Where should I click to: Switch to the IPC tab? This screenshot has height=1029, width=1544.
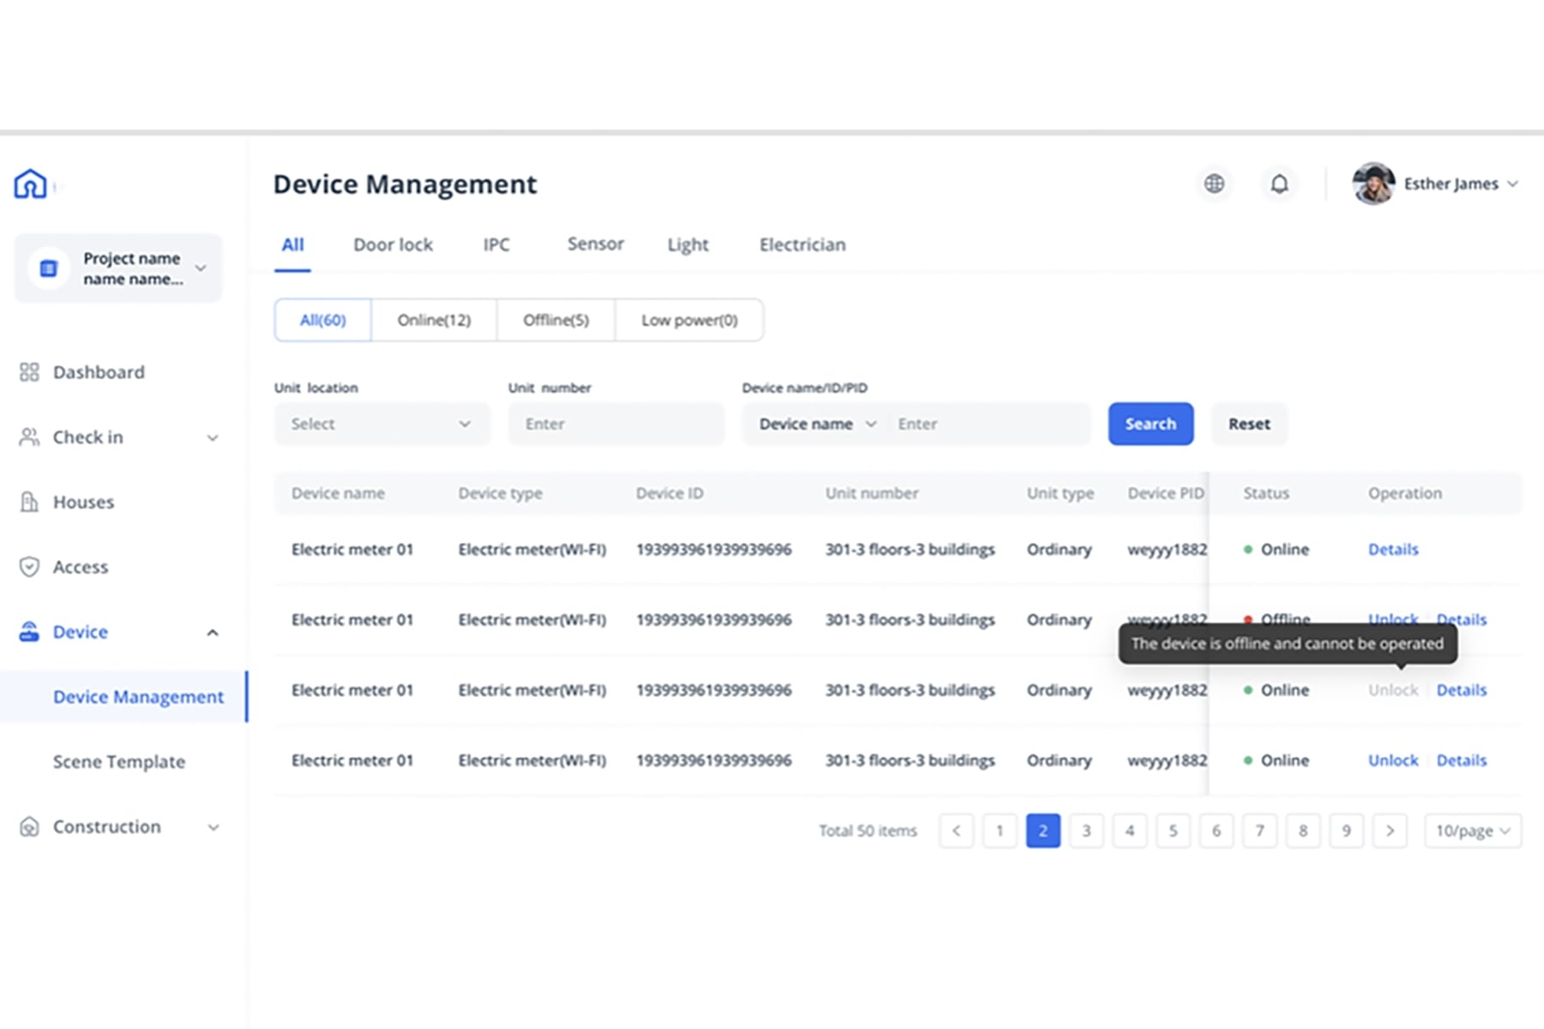click(x=497, y=244)
